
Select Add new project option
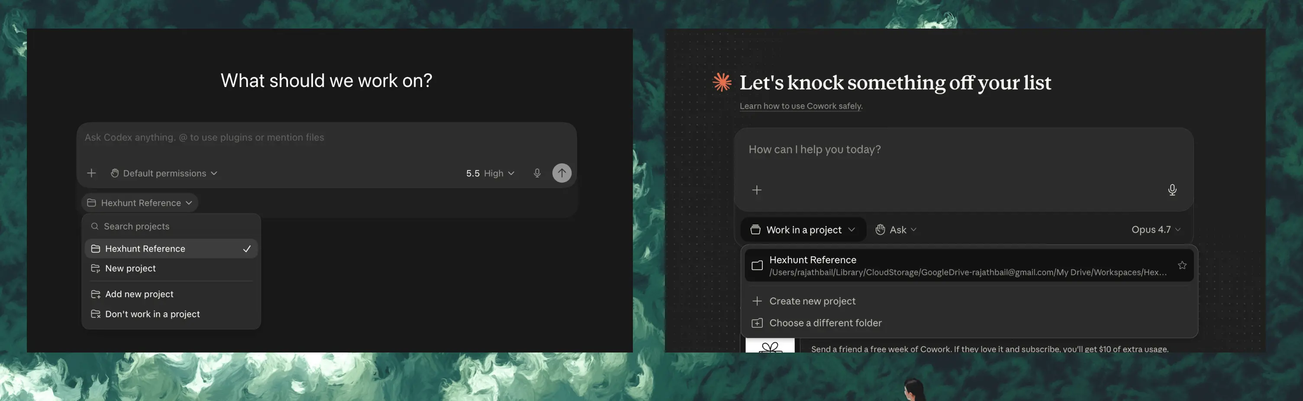171,294
